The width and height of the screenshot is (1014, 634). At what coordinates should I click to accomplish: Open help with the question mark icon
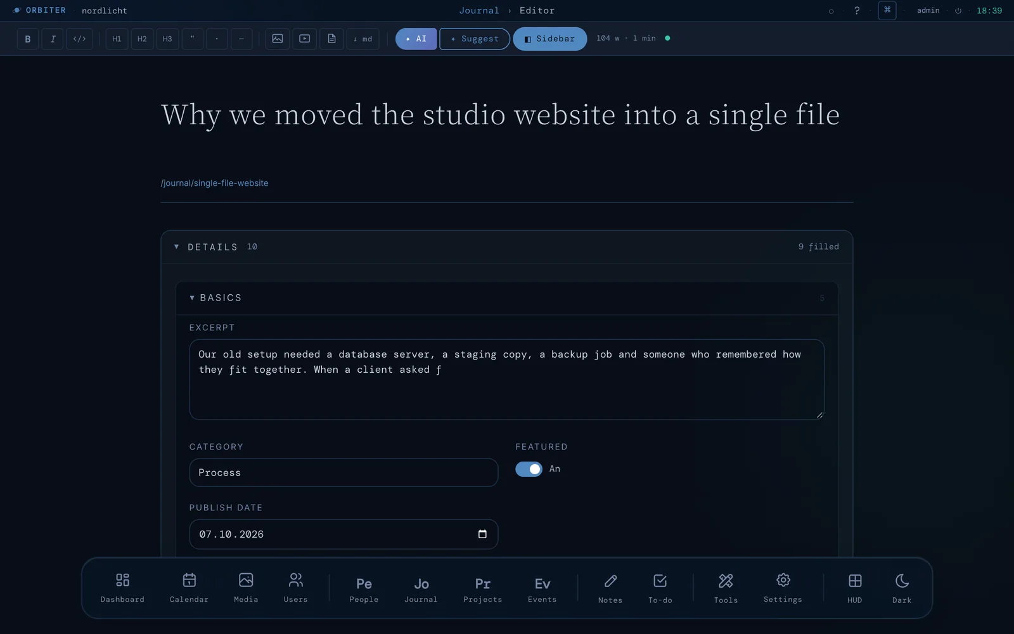[x=857, y=11]
